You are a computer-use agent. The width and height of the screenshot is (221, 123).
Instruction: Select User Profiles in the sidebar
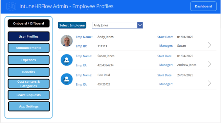[29, 36]
